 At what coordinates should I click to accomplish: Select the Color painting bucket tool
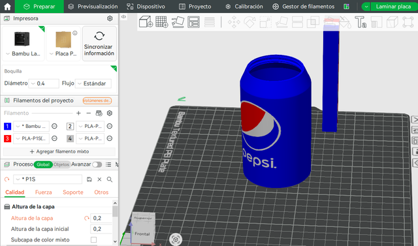(x=345, y=22)
